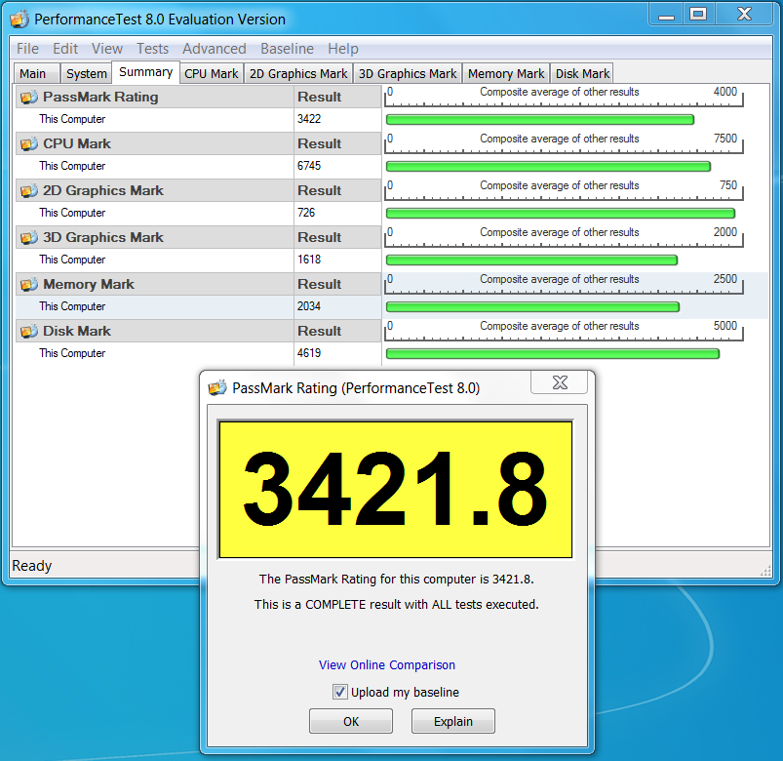Click the 2D Graphics Mark green bar
The height and width of the screenshot is (761, 783).
[x=561, y=214]
